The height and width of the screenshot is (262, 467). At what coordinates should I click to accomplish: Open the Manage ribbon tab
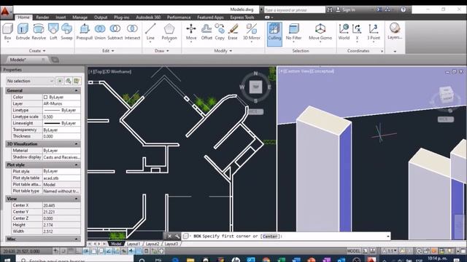point(80,17)
